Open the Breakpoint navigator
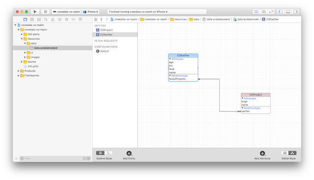 74,20
